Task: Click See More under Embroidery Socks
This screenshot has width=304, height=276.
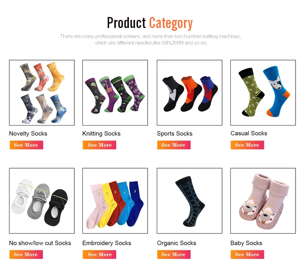Action: click(99, 255)
